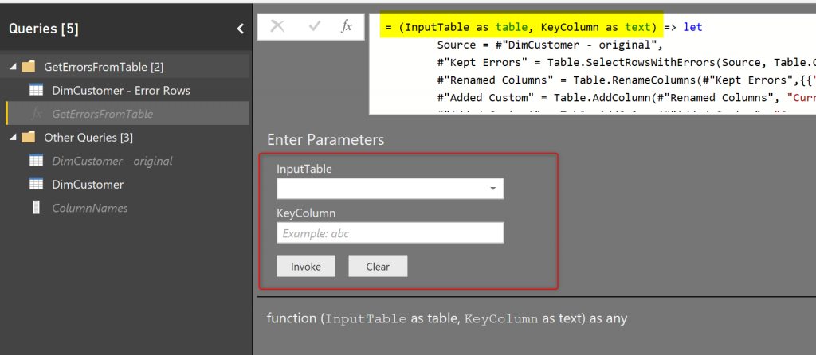The height and width of the screenshot is (355, 816).
Task: Click the fx icon of GetErrorsFromTable query
Action: click(37, 114)
